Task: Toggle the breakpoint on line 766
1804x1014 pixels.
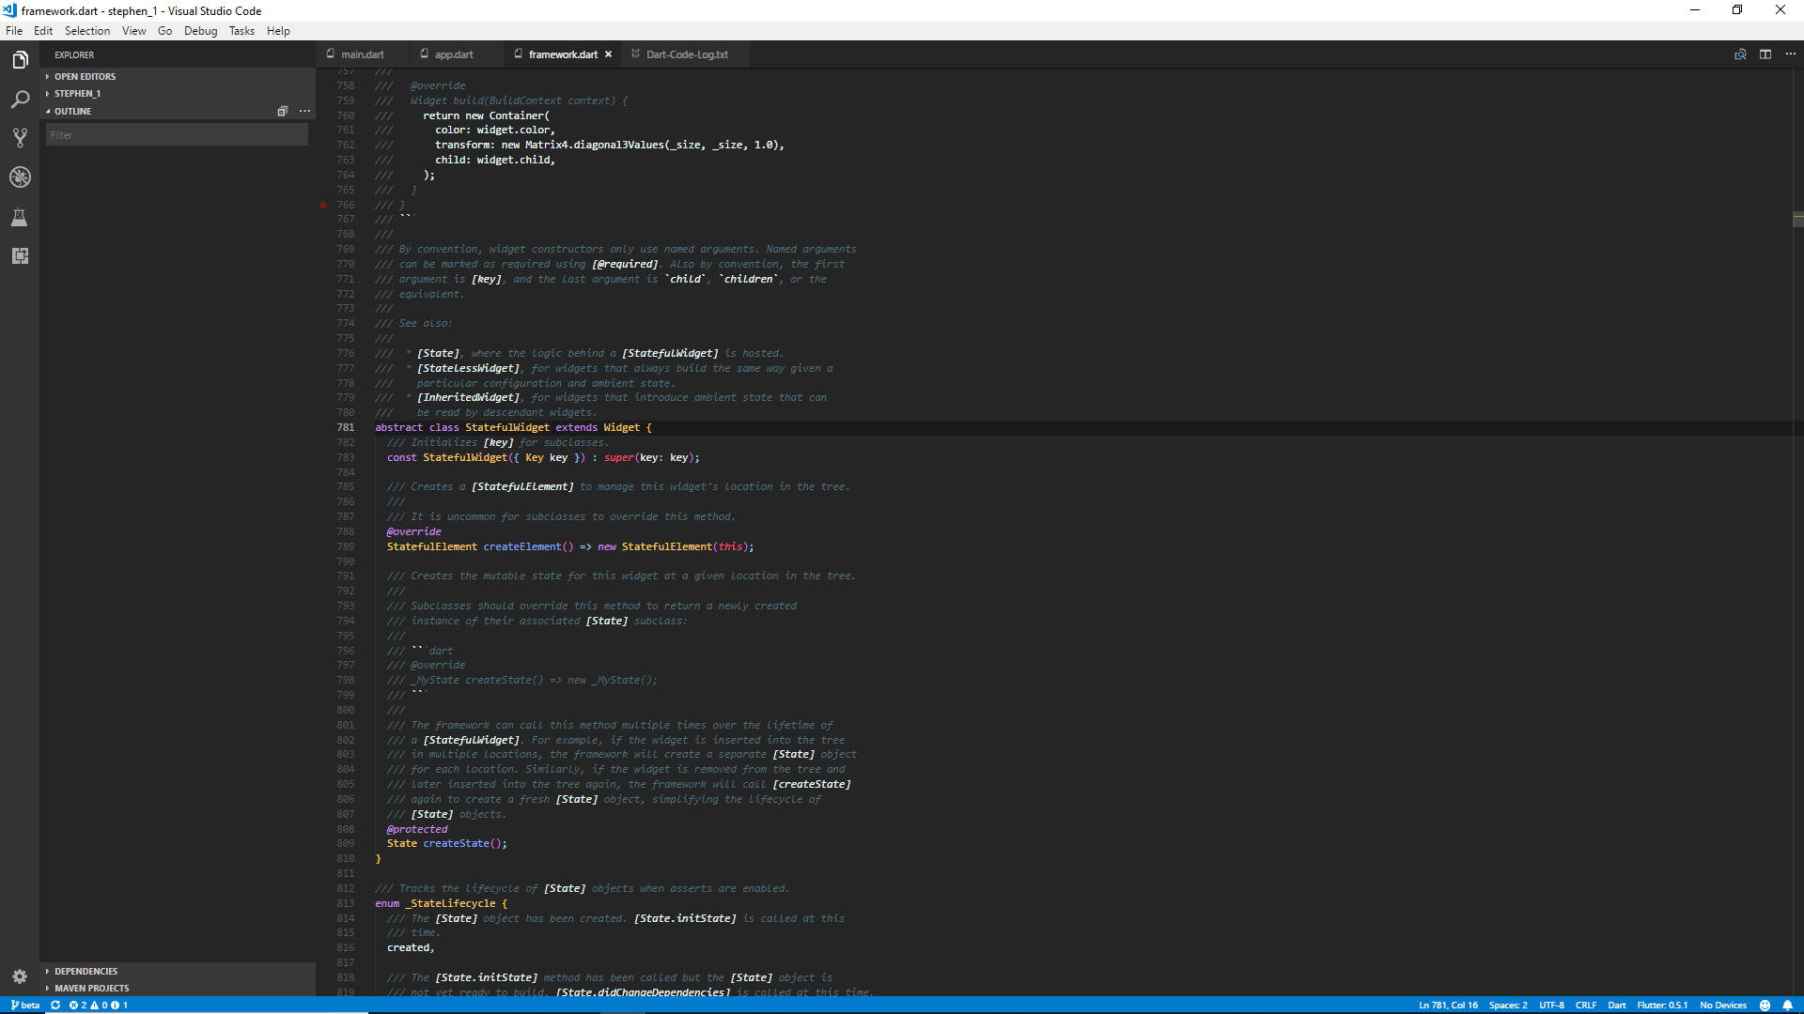Action: [323, 205]
